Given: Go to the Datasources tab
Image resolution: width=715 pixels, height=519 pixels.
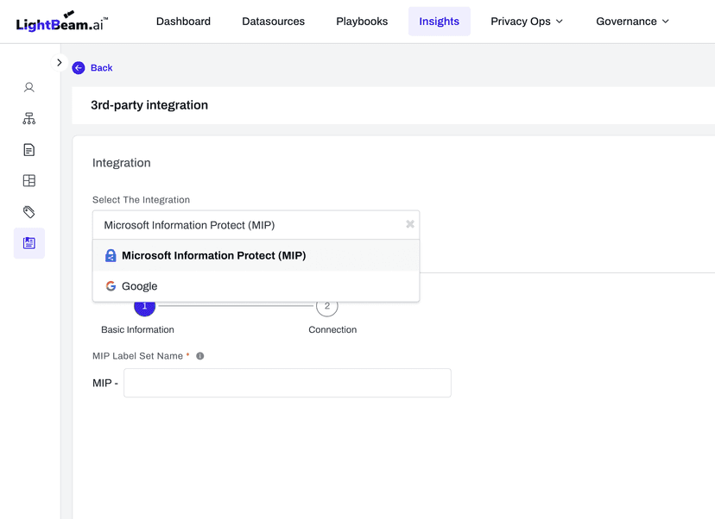Looking at the screenshot, I should pos(273,22).
